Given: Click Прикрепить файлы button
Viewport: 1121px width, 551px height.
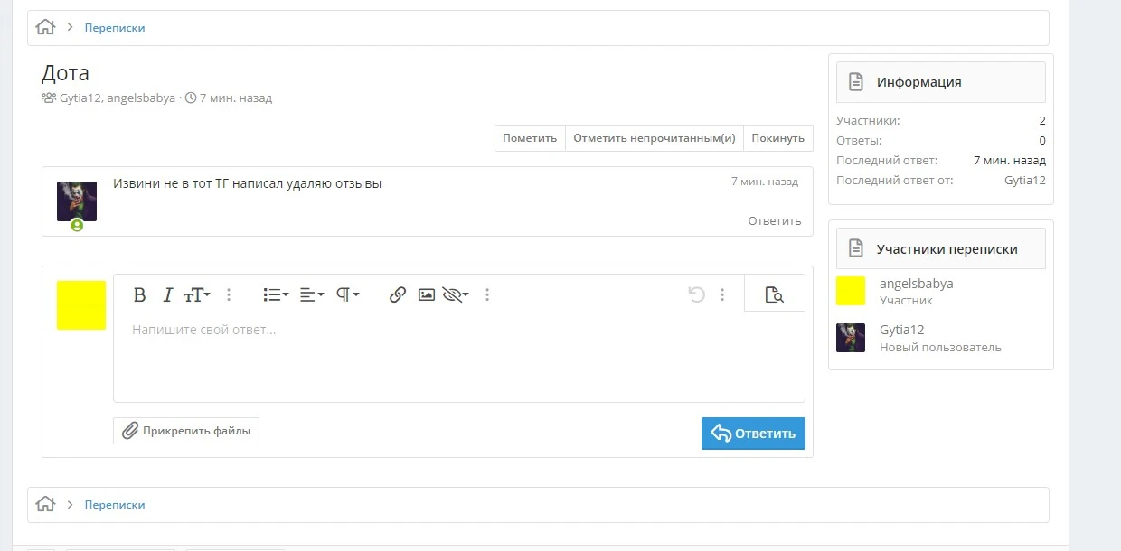Looking at the screenshot, I should pyautogui.click(x=186, y=431).
